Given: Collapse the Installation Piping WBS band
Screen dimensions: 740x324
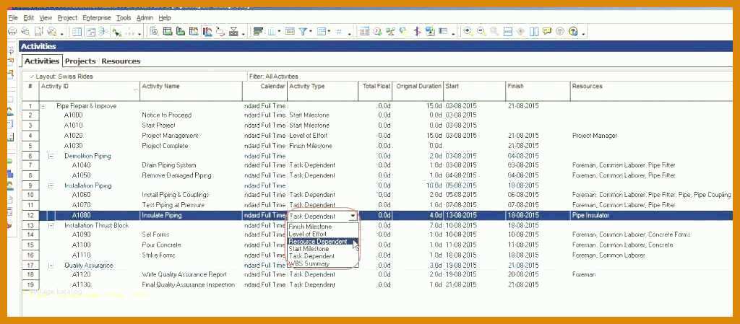Looking at the screenshot, I should 51,185.
